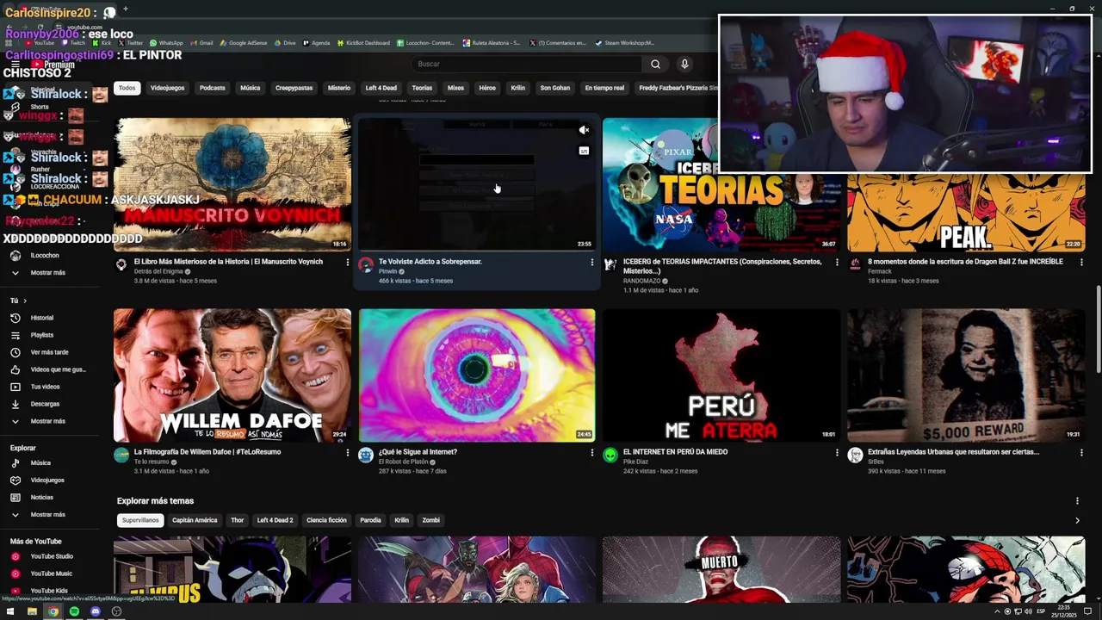
Task: Select the Left 4 Dead filter chip
Action: point(381,88)
